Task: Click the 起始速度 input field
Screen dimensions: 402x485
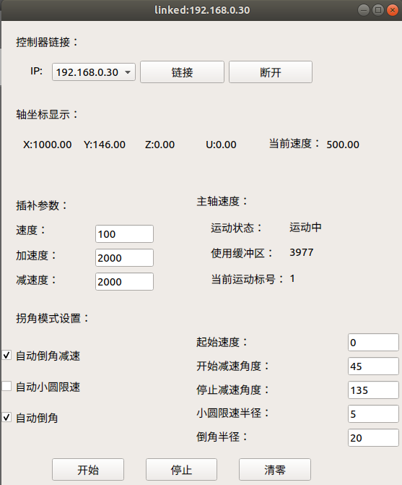Action: pyautogui.click(x=373, y=343)
